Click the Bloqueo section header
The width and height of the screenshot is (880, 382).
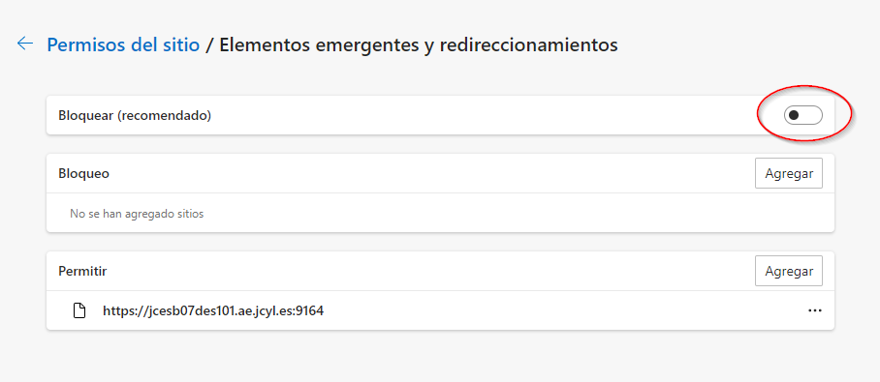83,174
